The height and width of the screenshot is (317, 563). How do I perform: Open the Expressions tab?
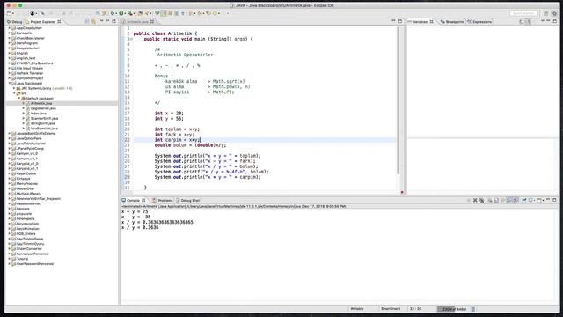479,21
